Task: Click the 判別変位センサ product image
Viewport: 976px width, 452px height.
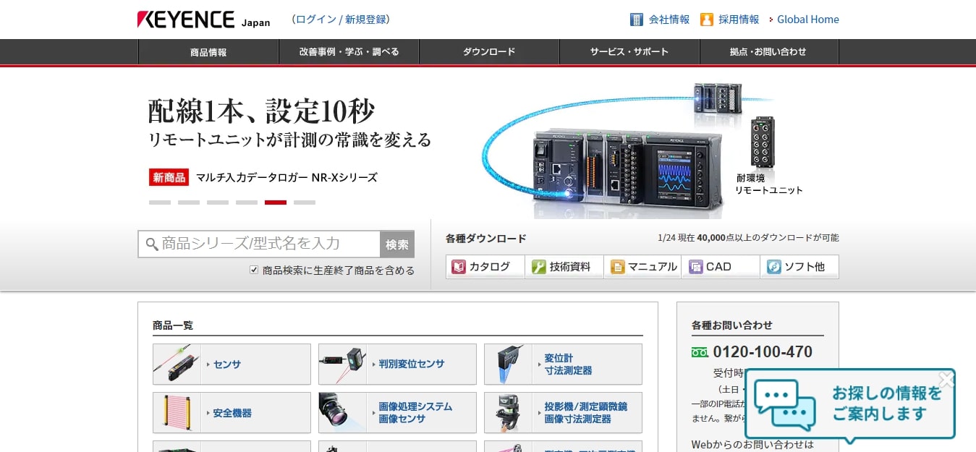Action: [342, 364]
